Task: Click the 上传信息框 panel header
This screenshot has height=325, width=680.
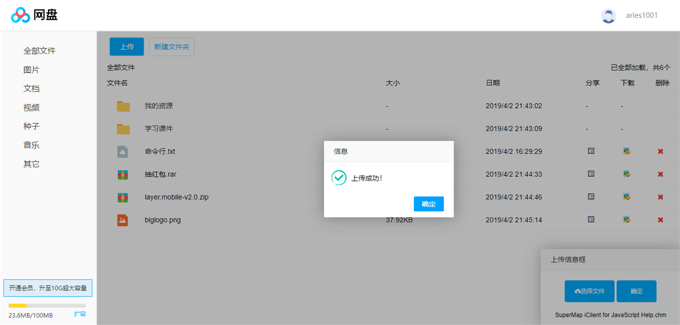Action: [x=610, y=260]
